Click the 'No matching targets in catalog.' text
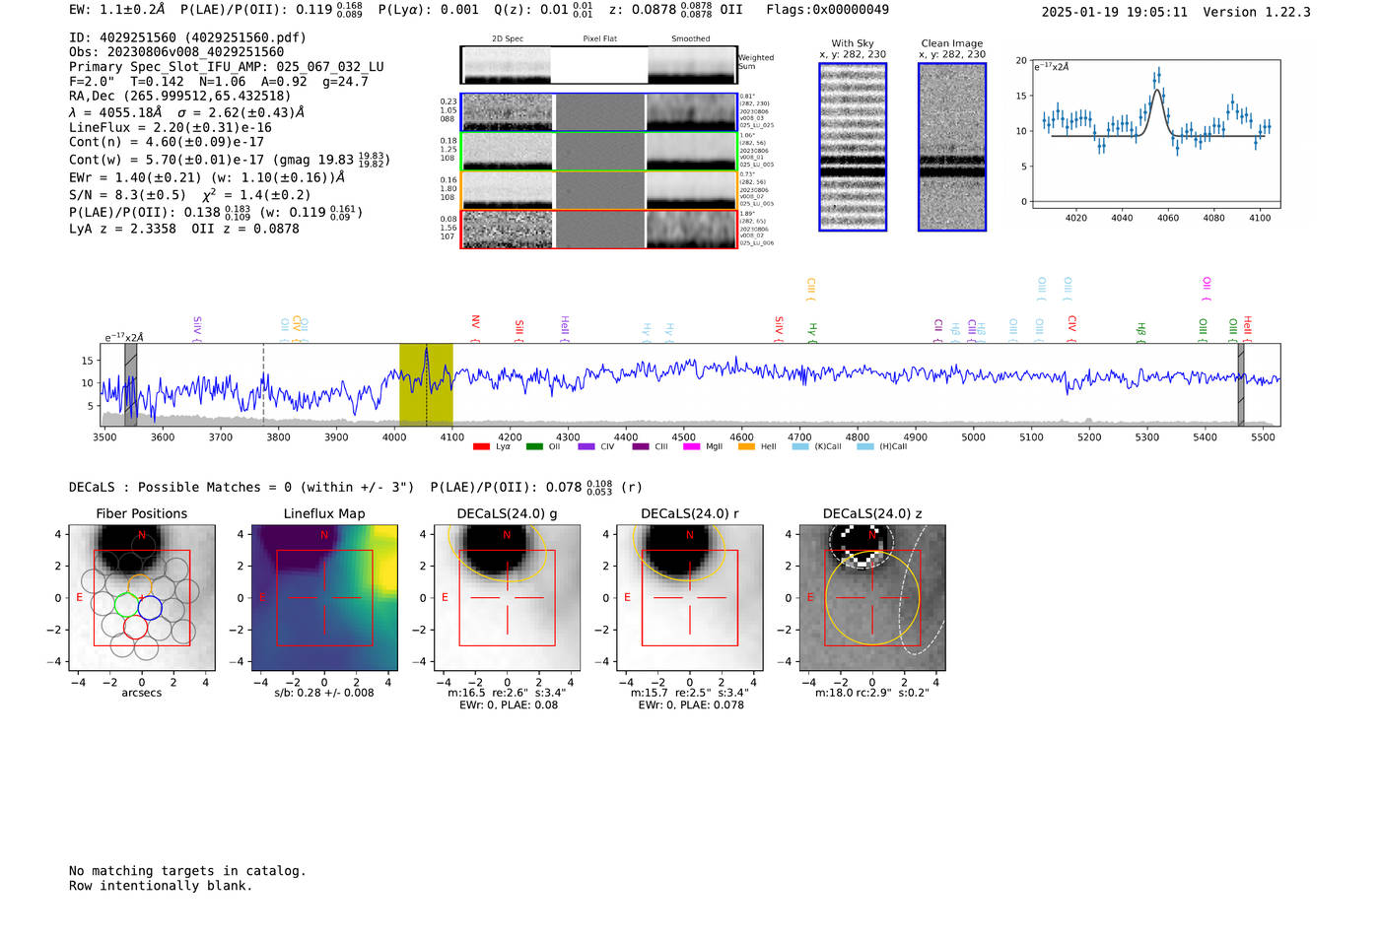The width and height of the screenshot is (1380, 939). [x=187, y=871]
